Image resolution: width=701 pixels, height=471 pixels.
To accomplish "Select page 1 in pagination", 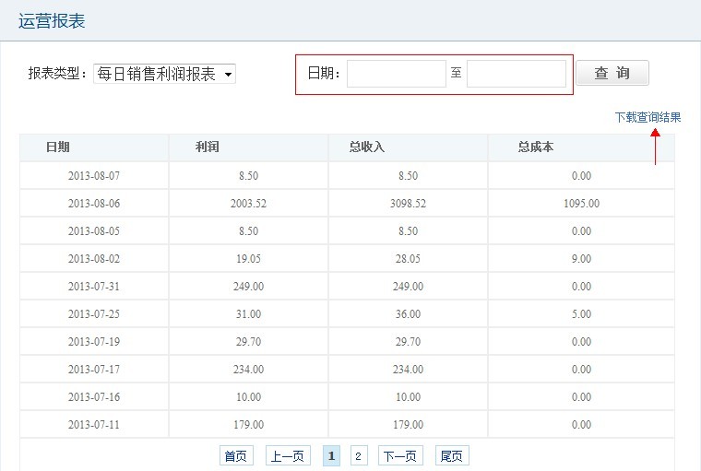I will [x=331, y=456].
